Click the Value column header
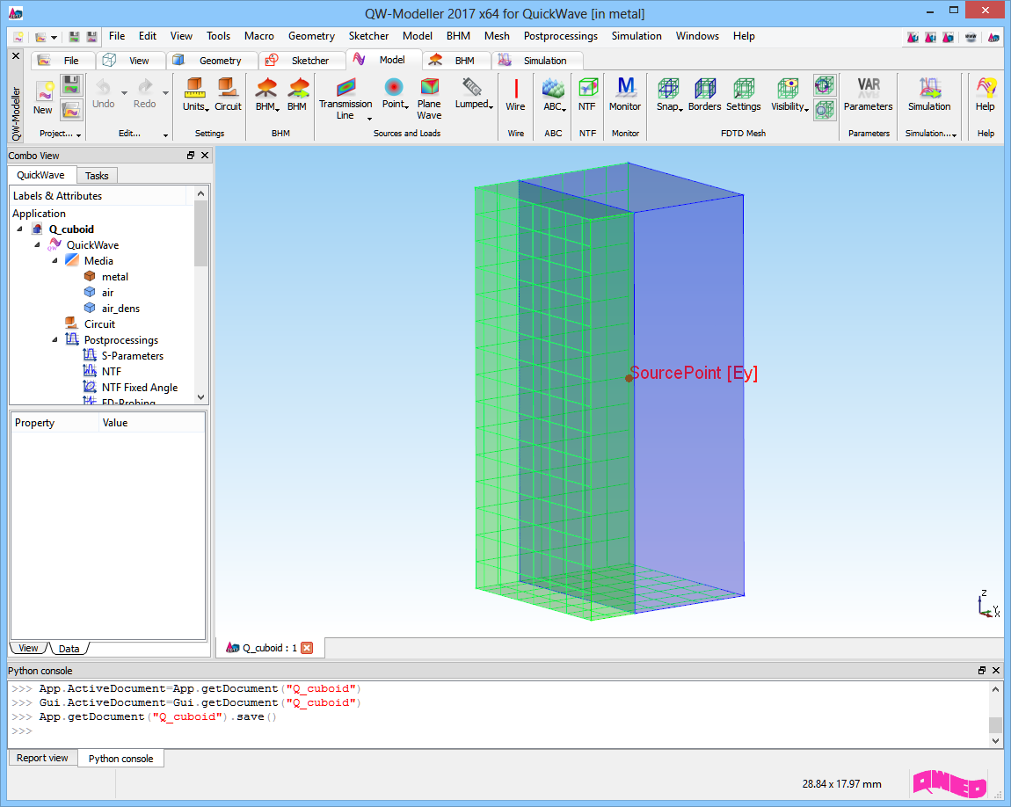The width and height of the screenshot is (1011, 807). pyautogui.click(x=151, y=423)
